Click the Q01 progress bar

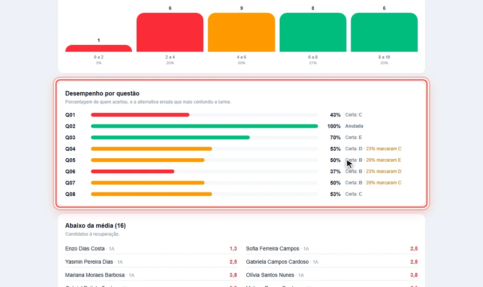204,115
